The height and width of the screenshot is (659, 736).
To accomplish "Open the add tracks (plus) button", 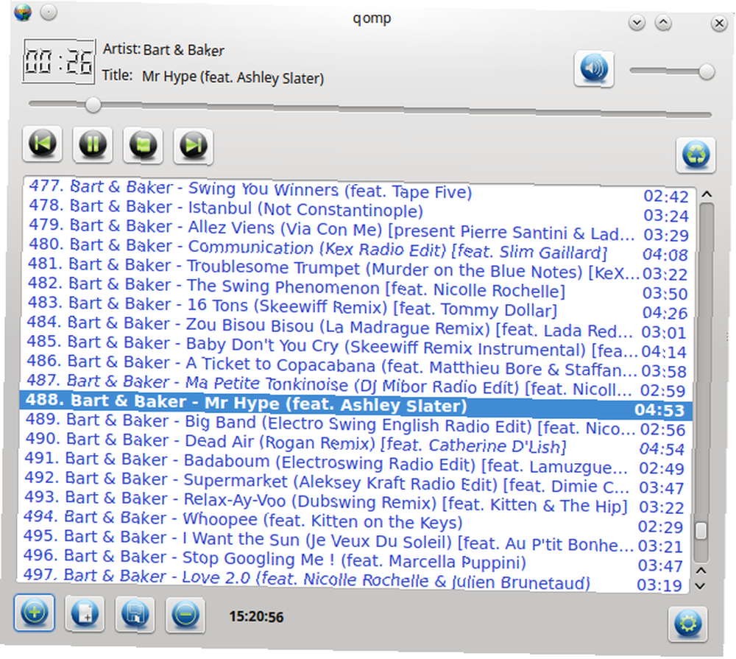I will 35,613.
